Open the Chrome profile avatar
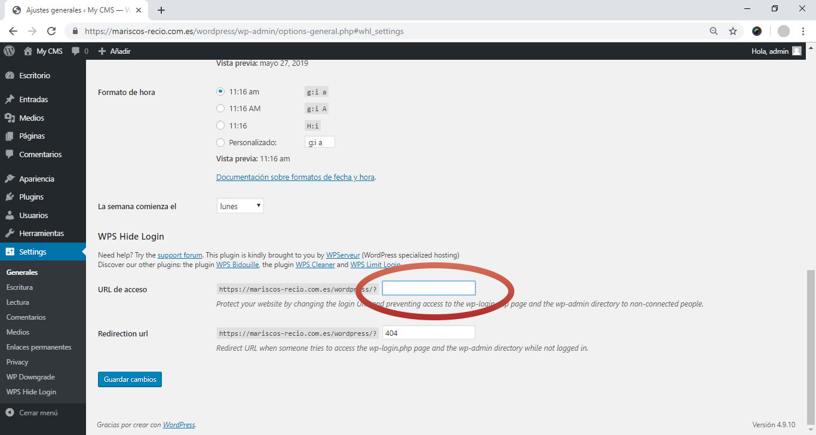Viewport: 816px width, 435px height. [783, 31]
